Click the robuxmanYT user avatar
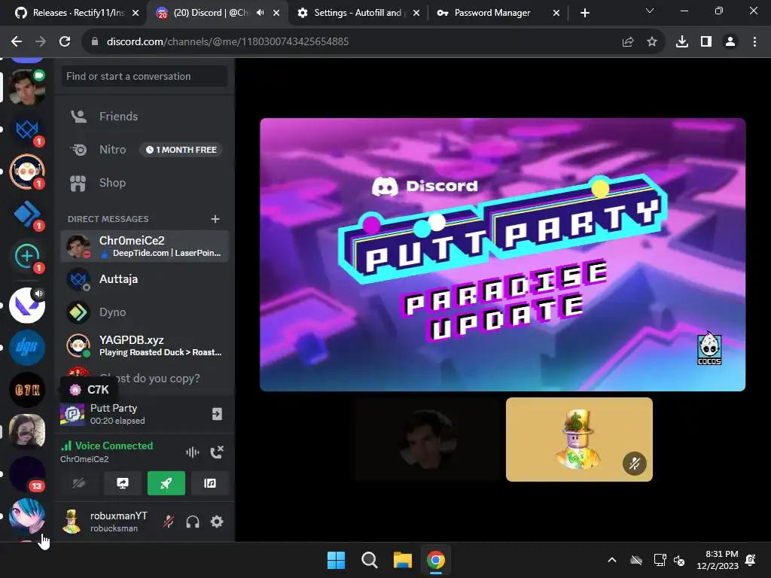The width and height of the screenshot is (771, 578). [x=72, y=522]
